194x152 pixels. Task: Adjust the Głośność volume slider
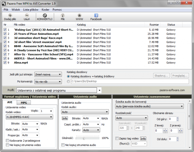point(84,138)
